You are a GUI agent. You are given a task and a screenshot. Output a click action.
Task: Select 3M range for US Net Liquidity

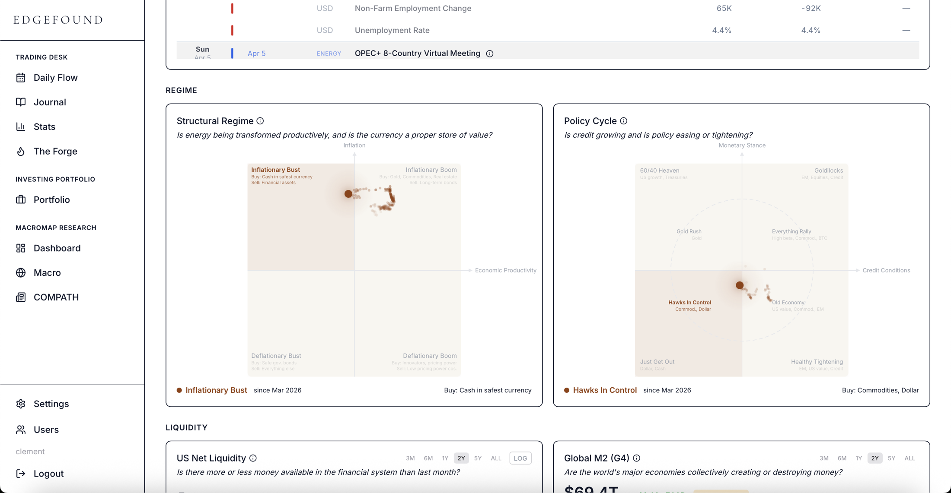(x=410, y=458)
